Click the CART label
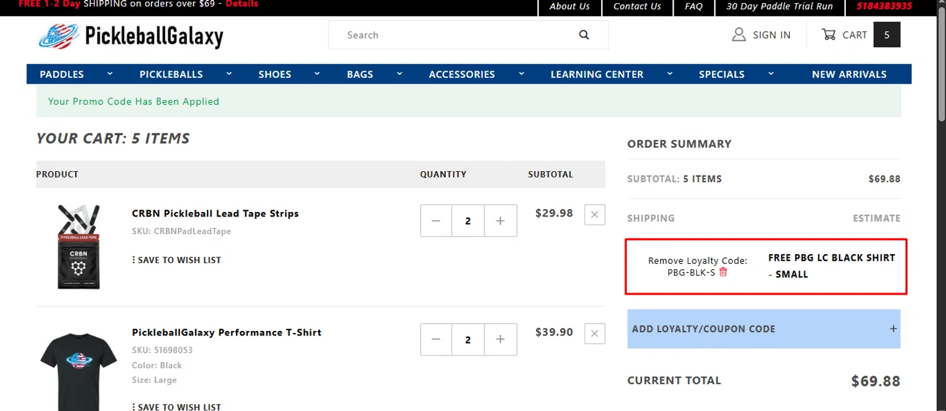The image size is (946, 411). pyautogui.click(x=855, y=35)
